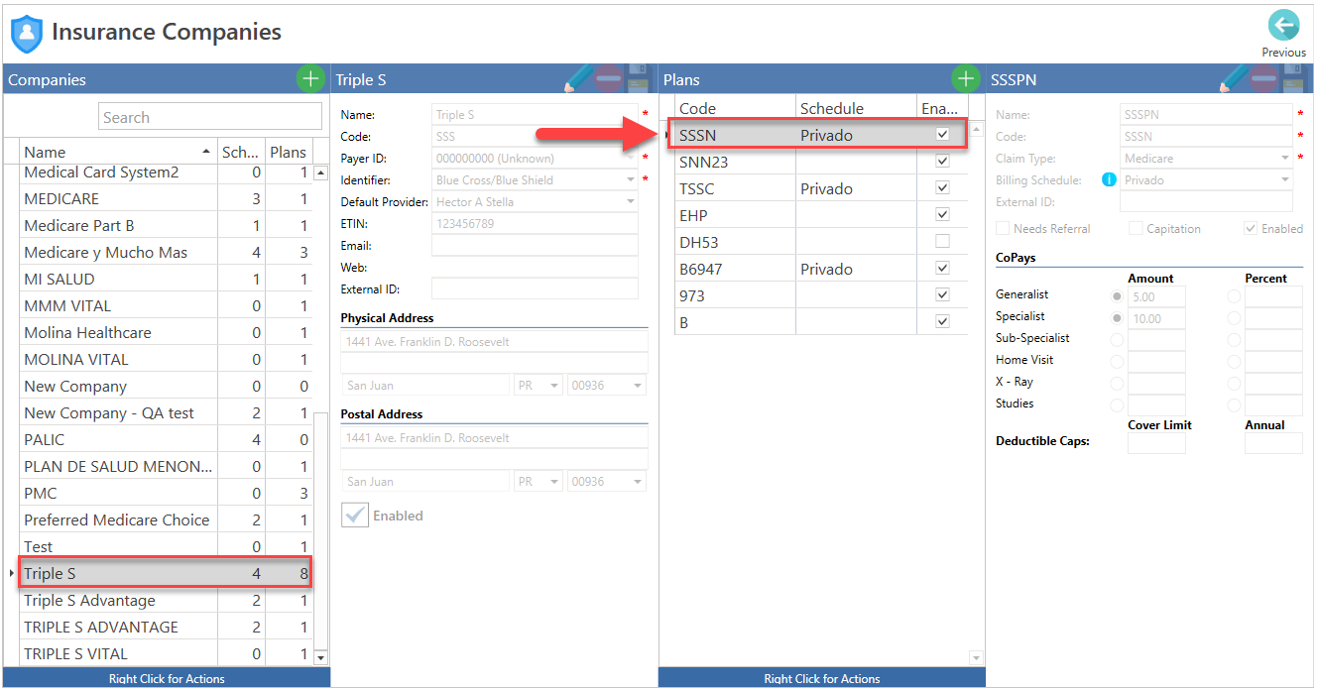This screenshot has width=1318, height=691.
Task: Select Specialist Percent radio button
Action: [1234, 318]
